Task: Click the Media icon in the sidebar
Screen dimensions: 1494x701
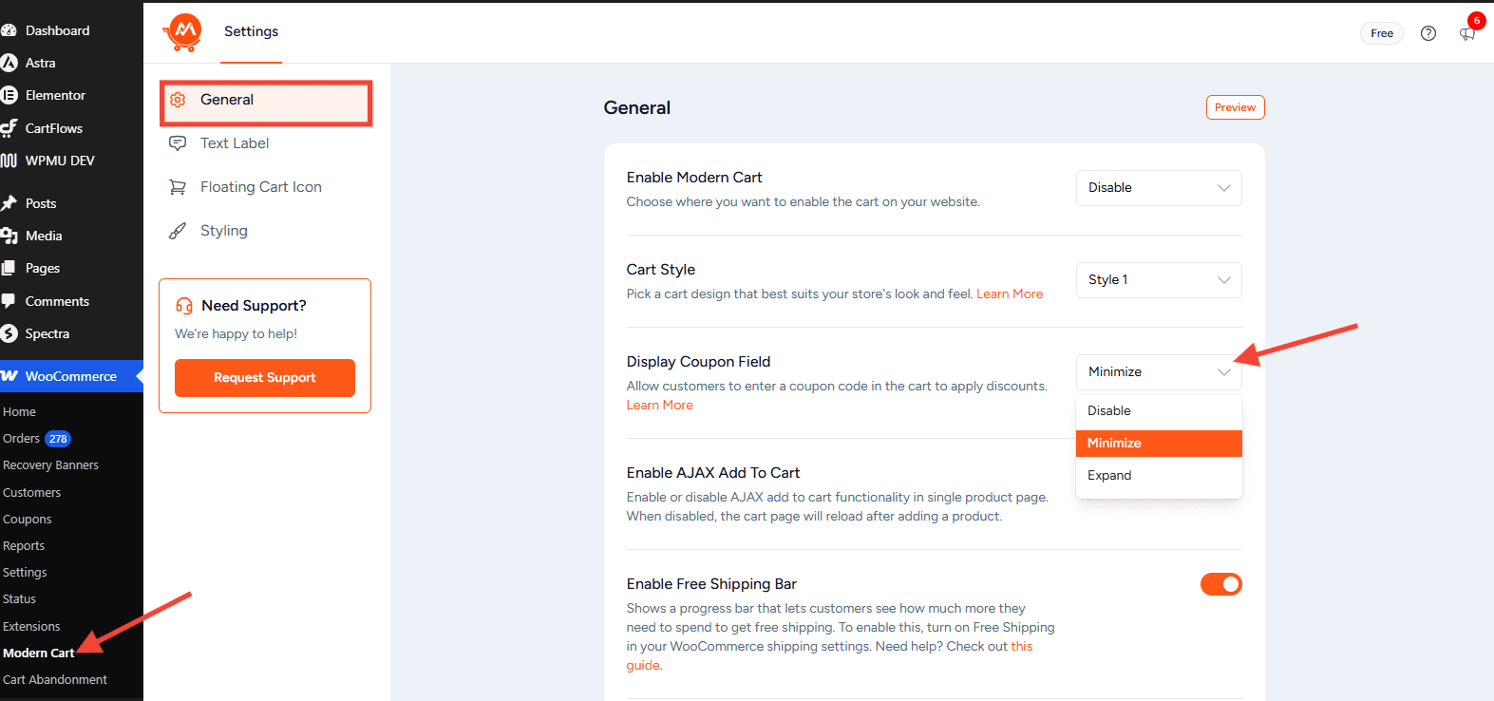Action: coord(9,236)
